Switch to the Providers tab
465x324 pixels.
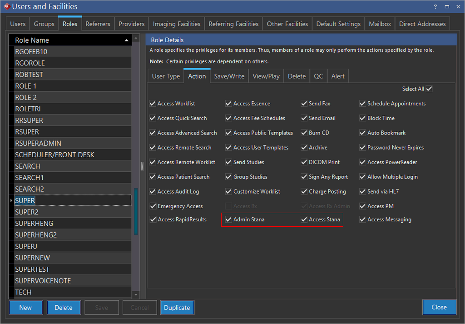click(131, 24)
